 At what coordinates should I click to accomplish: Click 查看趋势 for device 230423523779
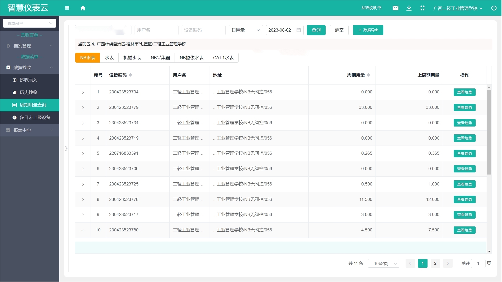(x=464, y=107)
